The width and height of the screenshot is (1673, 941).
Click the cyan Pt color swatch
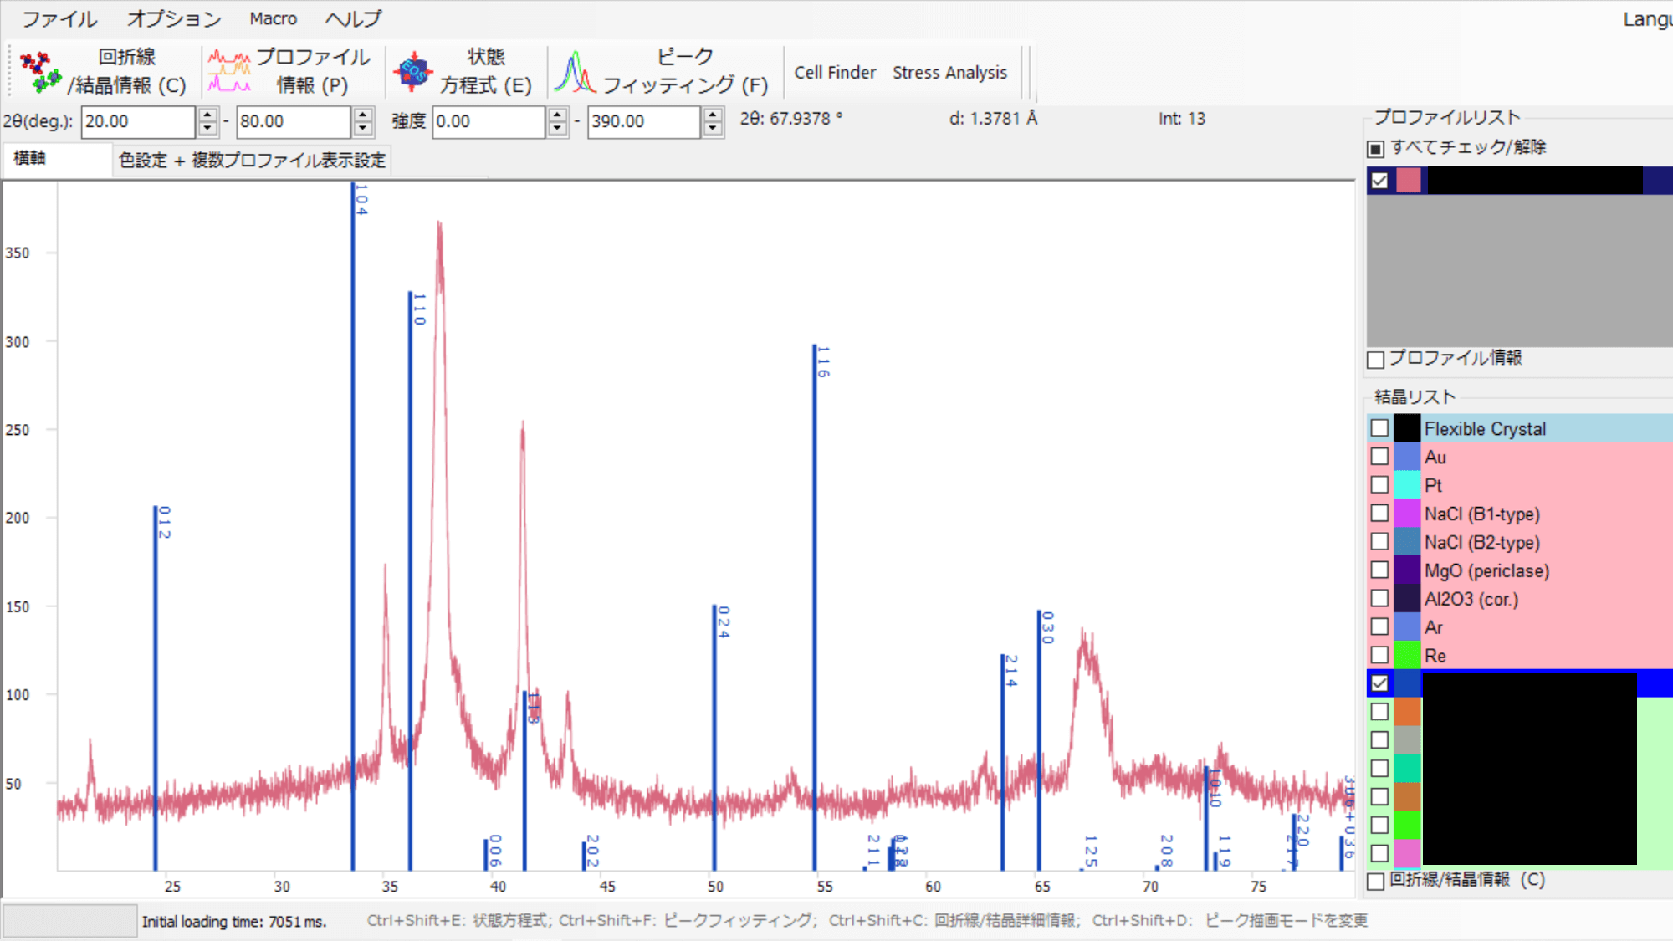coord(1407,485)
